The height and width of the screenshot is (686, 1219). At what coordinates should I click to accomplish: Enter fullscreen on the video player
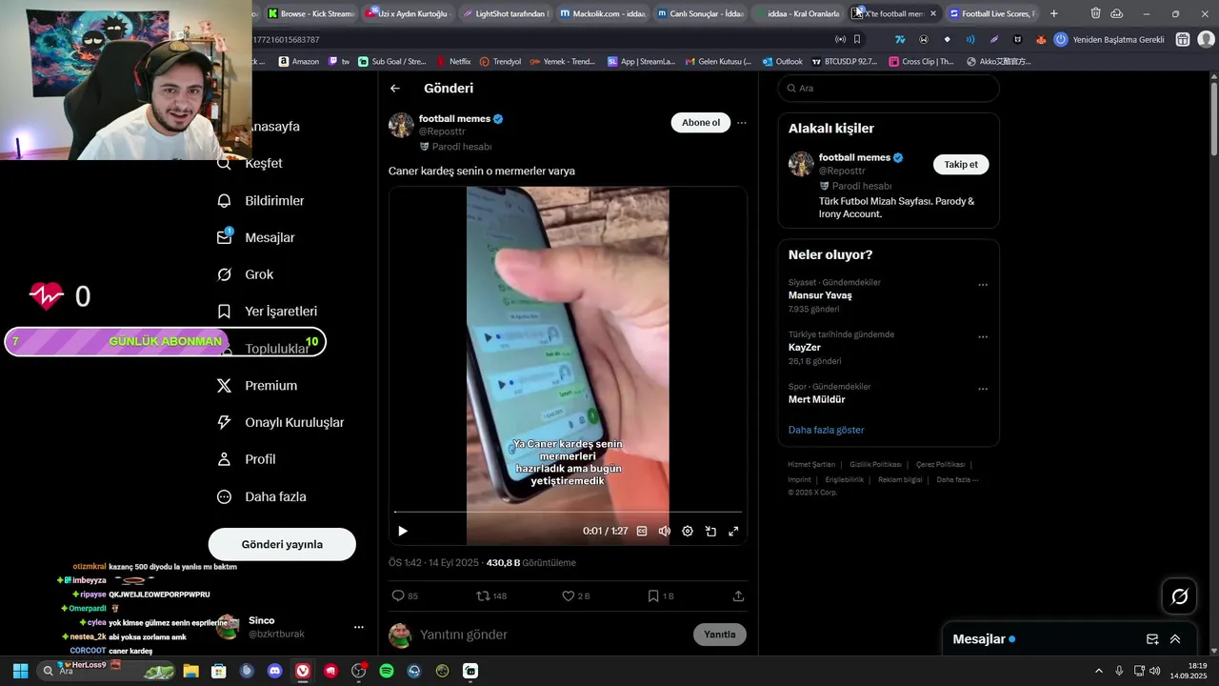click(733, 531)
